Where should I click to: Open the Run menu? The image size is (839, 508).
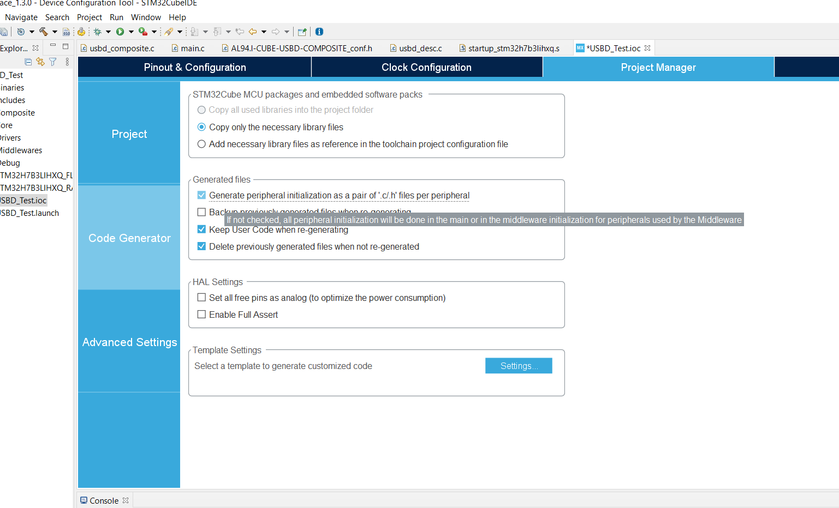coord(116,17)
